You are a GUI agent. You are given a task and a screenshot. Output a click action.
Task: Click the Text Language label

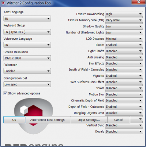coord(14,12)
